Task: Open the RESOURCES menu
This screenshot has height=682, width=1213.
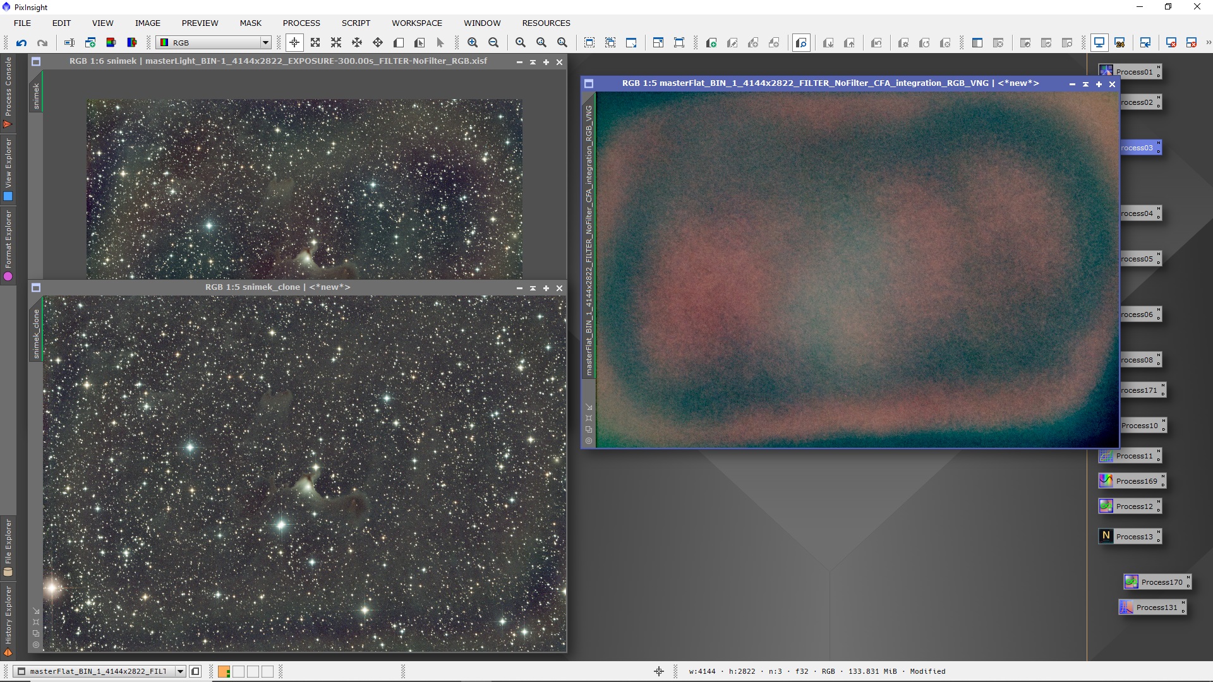Action: coord(546,23)
